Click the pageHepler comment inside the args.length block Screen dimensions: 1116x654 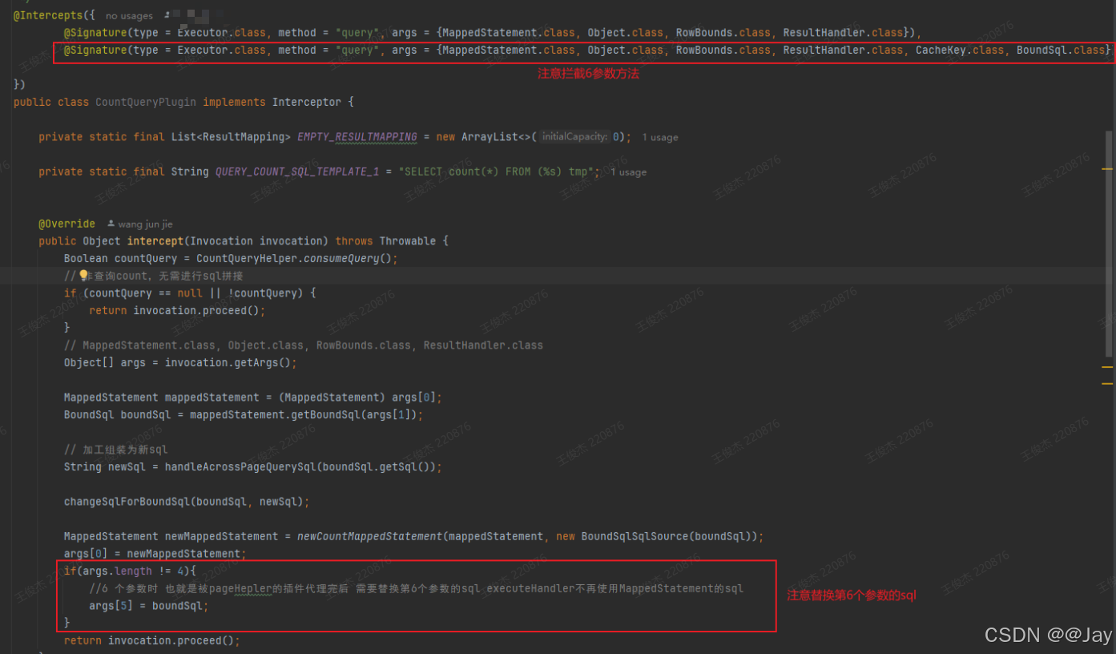tap(417, 588)
